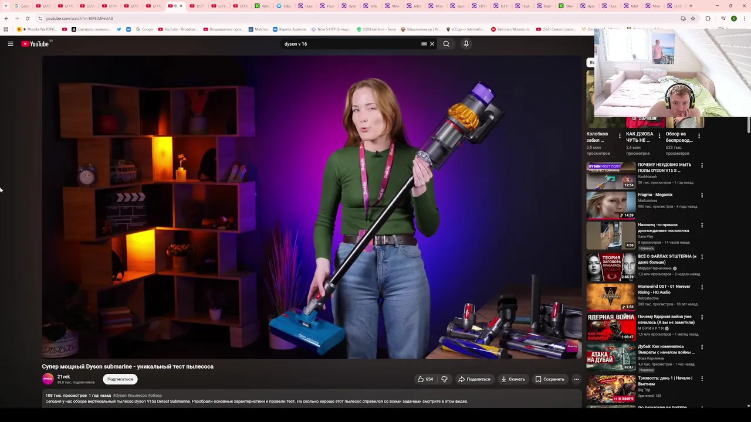Click the video player to pause
Image resolution: width=751 pixels, height=422 pixels.
click(x=312, y=207)
